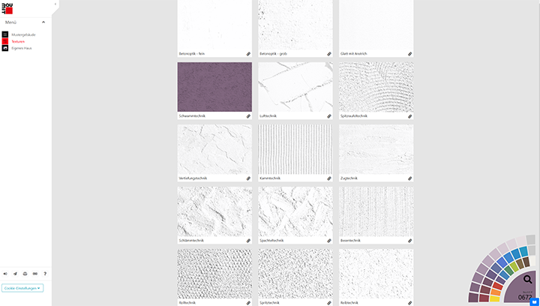Pick the yellow swatch in color wheel
The height and width of the screenshot is (306, 540).
[x=495, y=298]
